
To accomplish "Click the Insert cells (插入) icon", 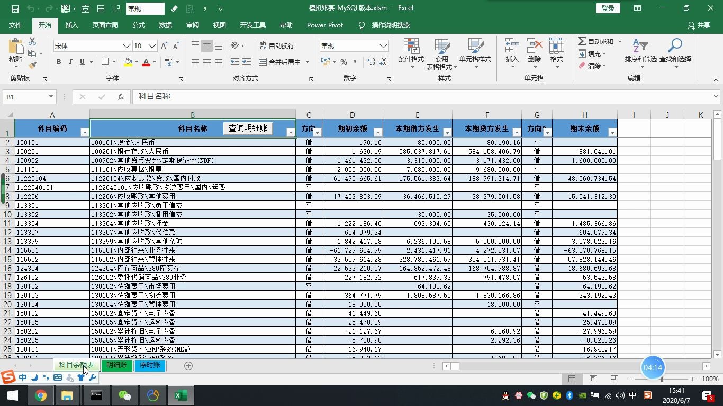I will (512, 46).
